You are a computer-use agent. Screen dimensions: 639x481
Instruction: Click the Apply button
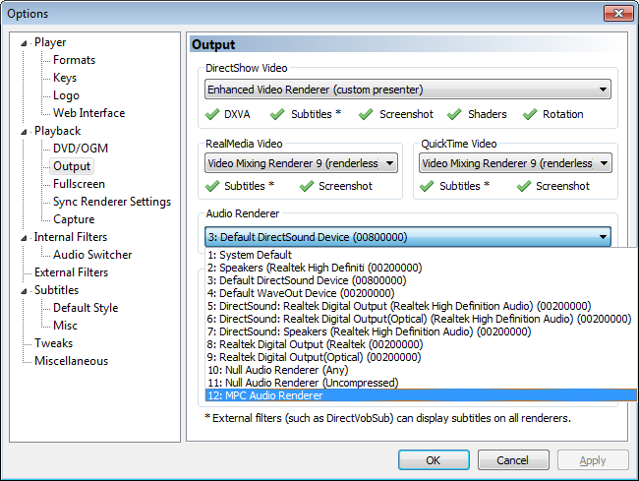click(x=593, y=460)
